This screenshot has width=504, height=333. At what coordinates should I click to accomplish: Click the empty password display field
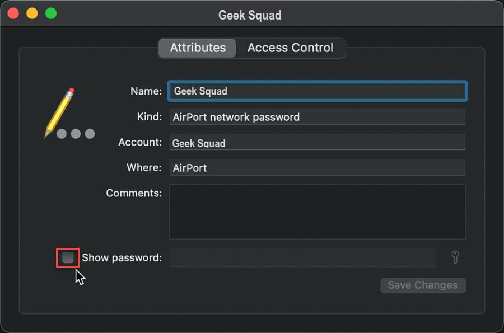click(302, 257)
